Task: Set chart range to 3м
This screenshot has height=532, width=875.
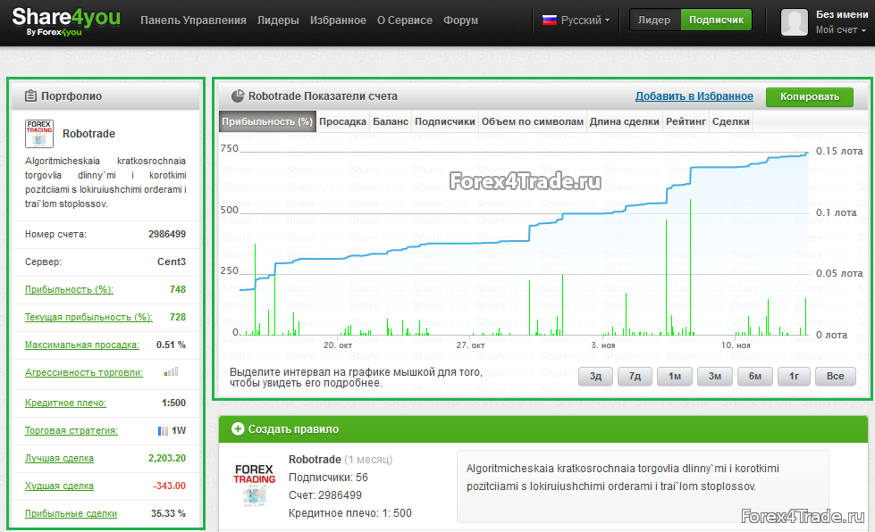Action: click(x=715, y=377)
